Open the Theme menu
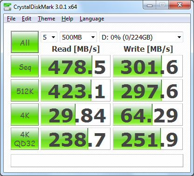This screenshot has height=176, width=194. coord(46,19)
